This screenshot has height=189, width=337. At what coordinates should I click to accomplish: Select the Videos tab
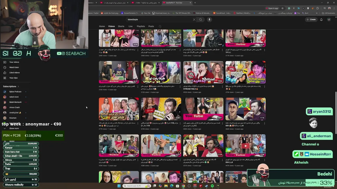pyautogui.click(x=111, y=26)
